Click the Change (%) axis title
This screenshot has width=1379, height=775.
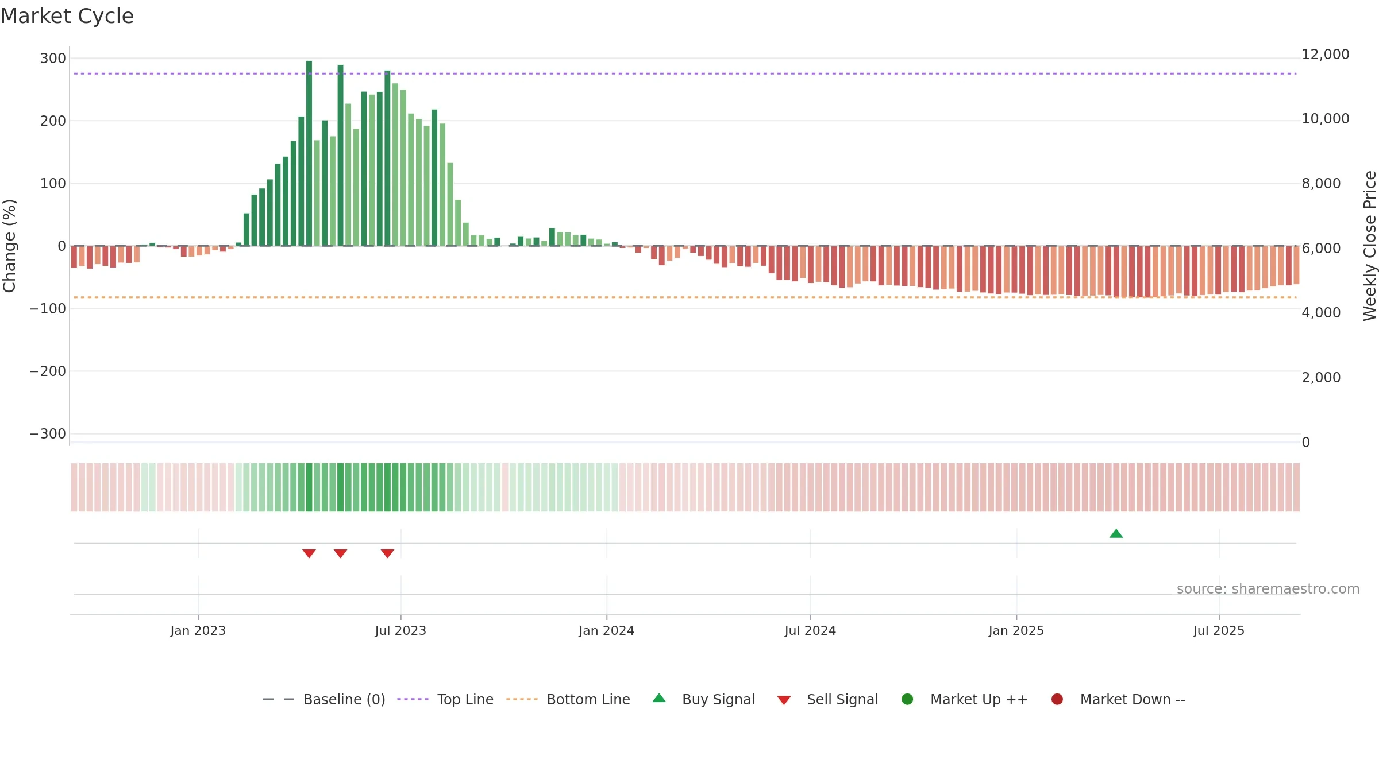coord(9,246)
